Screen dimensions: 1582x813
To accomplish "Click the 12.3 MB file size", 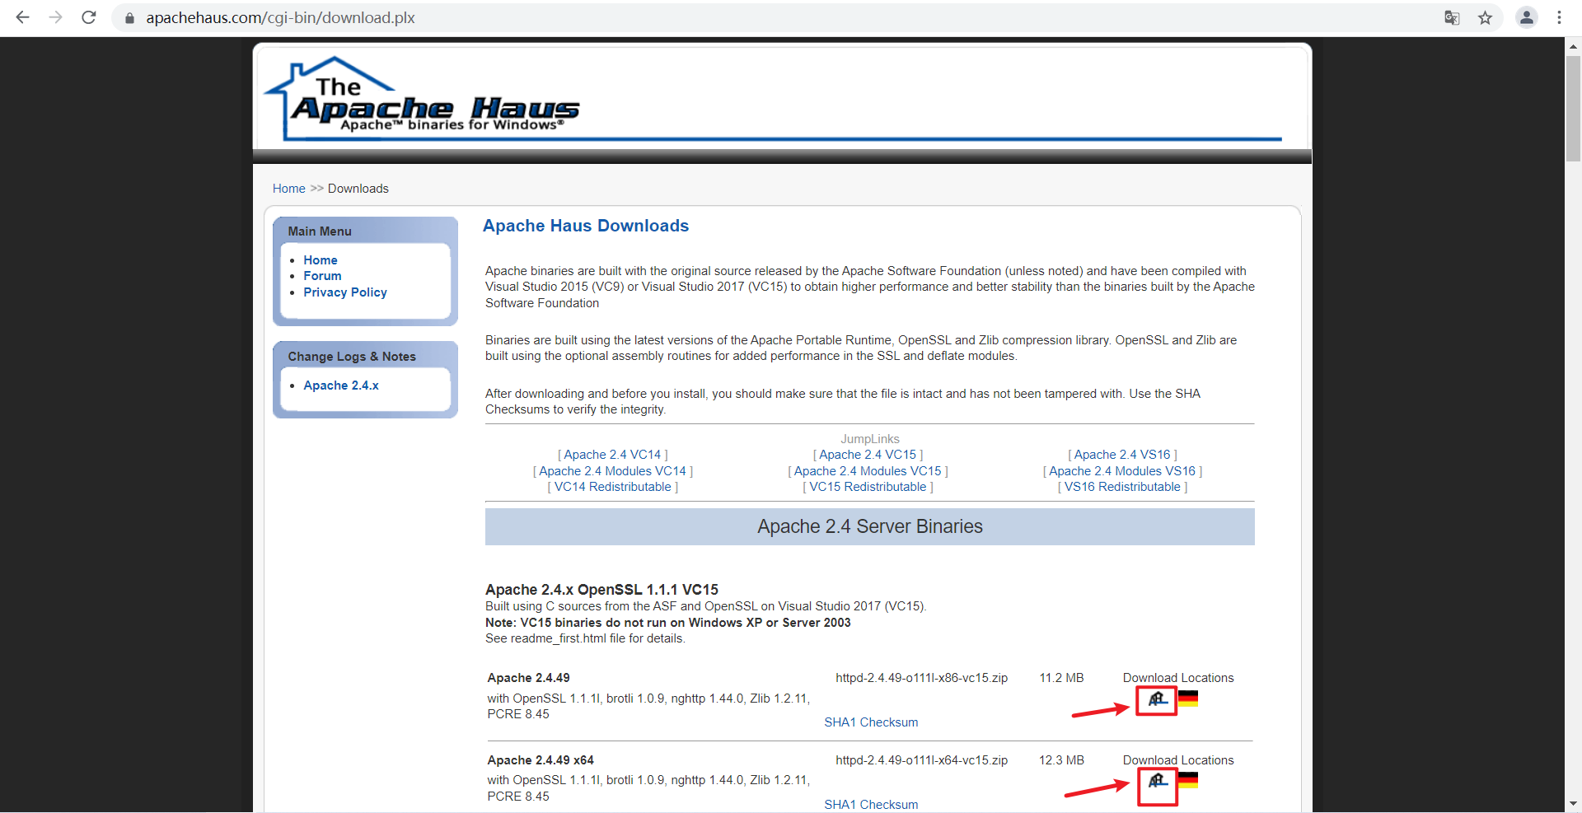I will (1061, 760).
